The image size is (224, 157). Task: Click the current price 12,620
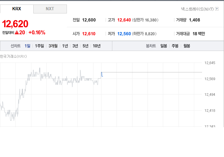tap(15, 24)
